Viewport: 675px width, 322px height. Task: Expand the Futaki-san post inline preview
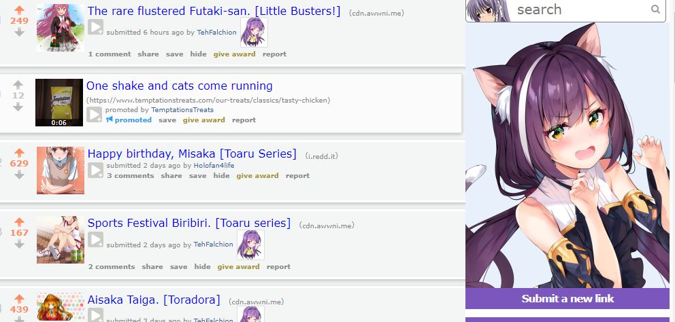point(95,27)
